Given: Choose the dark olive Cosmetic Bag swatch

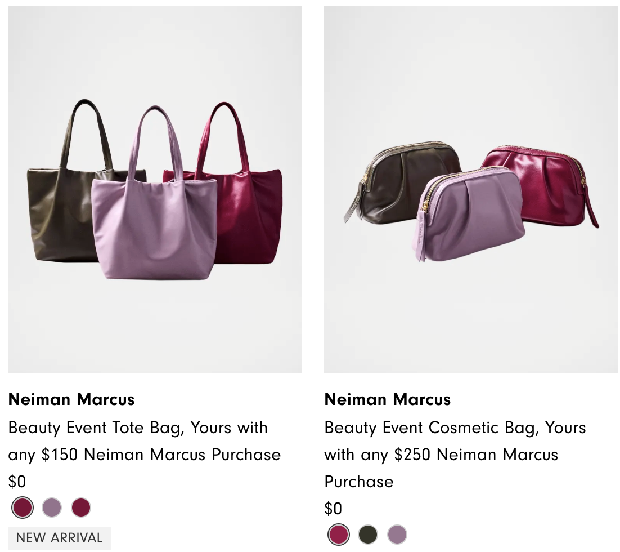Looking at the screenshot, I should tap(368, 535).
